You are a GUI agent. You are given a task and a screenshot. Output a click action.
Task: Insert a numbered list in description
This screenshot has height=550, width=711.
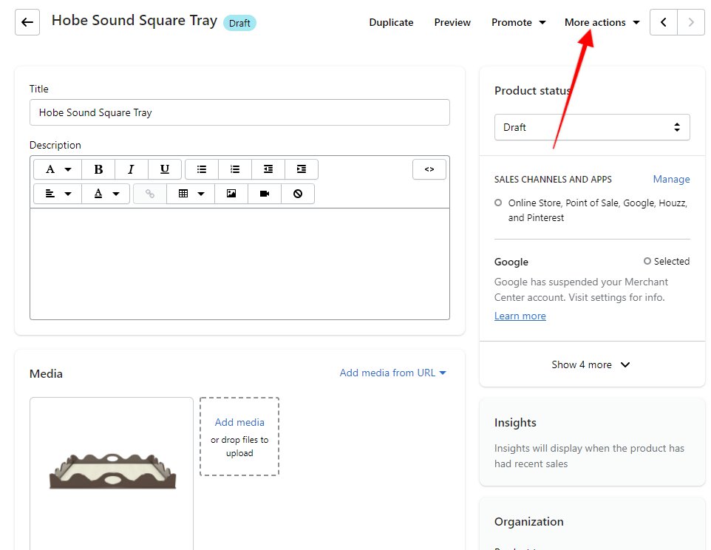235,169
